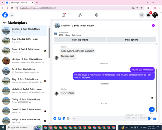Click the conversation list scrollbar

49,43
